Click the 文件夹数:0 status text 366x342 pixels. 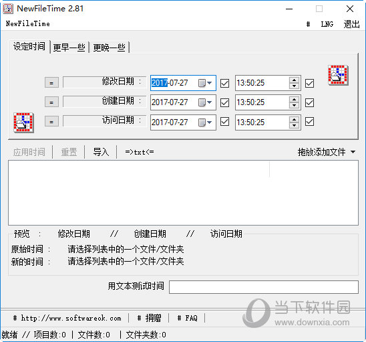[146, 335]
